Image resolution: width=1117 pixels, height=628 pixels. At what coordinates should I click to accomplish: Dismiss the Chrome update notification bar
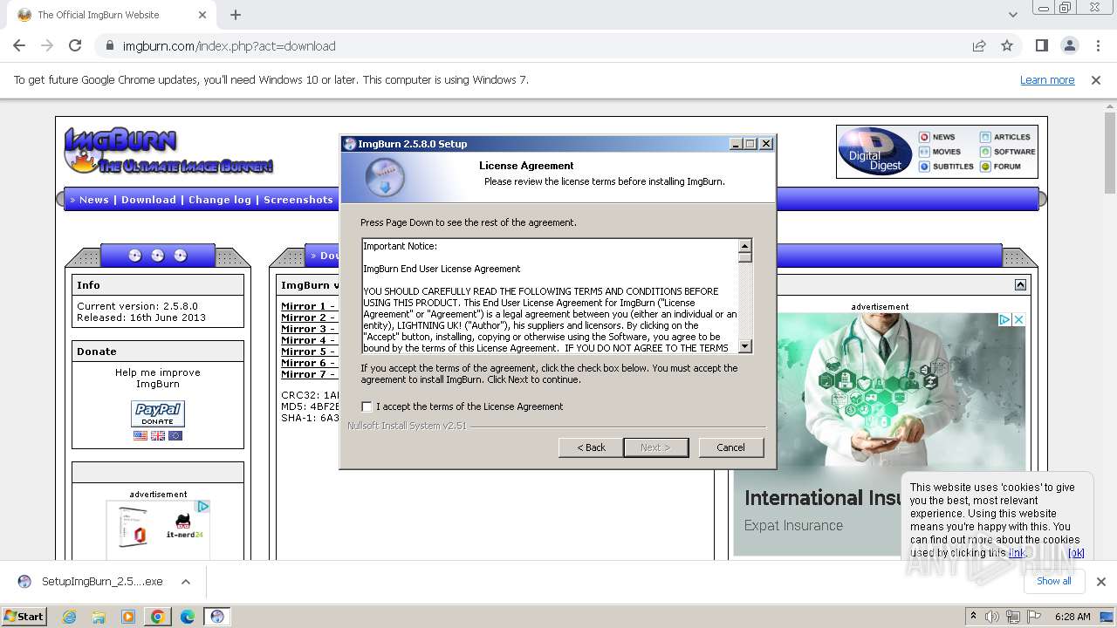click(1096, 80)
